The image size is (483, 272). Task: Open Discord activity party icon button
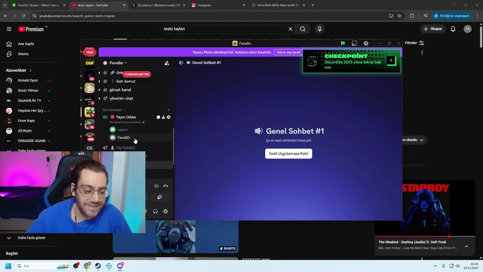pos(160,197)
